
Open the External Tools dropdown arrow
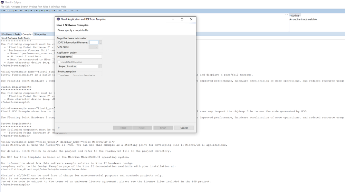[47, 11]
